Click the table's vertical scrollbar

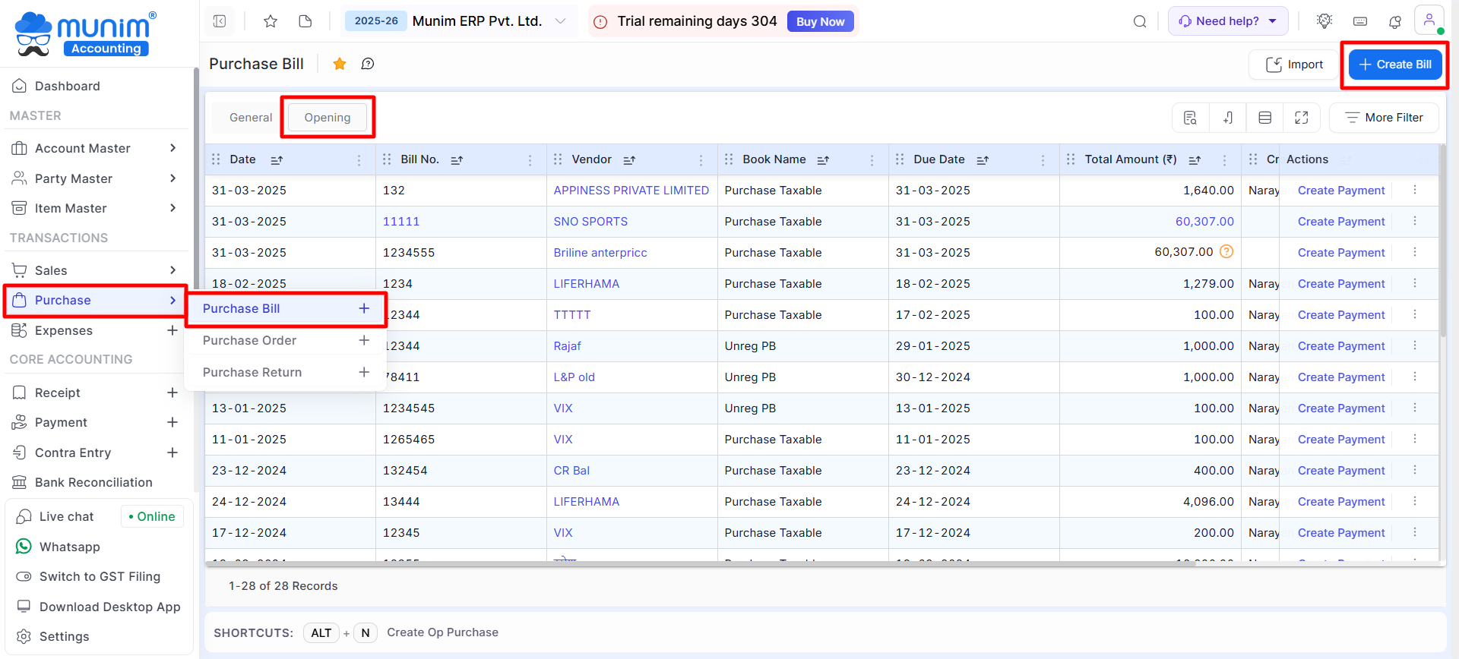[1442, 243]
